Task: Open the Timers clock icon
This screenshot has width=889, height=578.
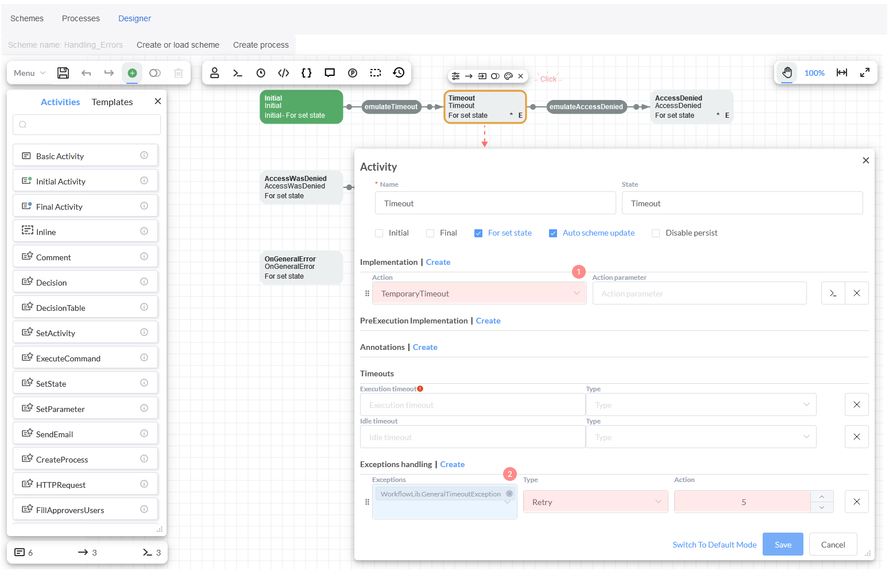Action: tap(261, 73)
